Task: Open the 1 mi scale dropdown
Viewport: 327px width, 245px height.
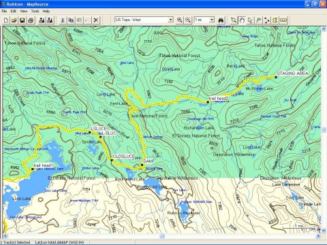Action: pyautogui.click(x=212, y=20)
